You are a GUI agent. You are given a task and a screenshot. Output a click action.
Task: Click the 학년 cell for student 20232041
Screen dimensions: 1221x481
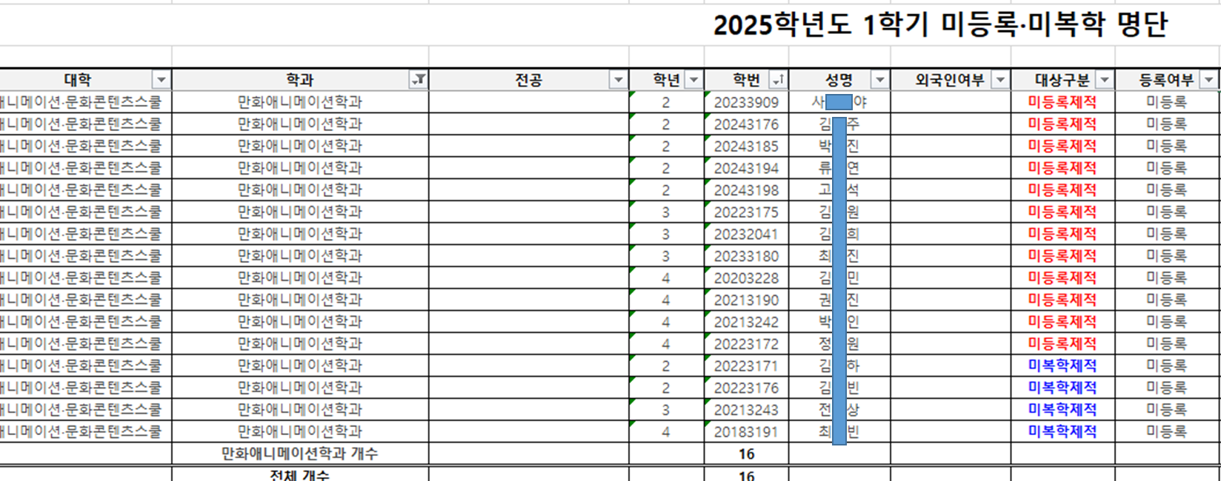(x=666, y=234)
